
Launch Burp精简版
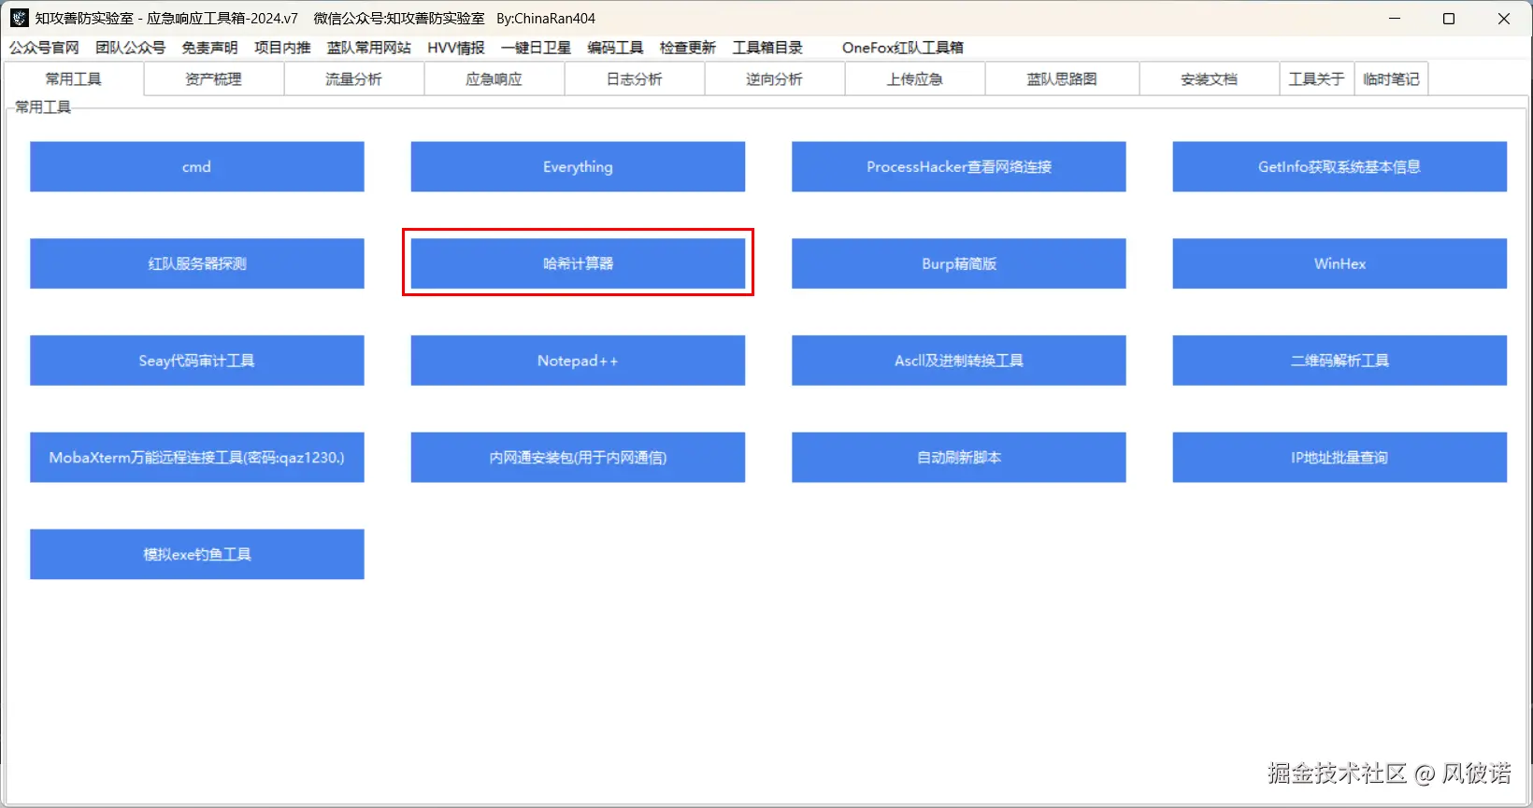959,263
